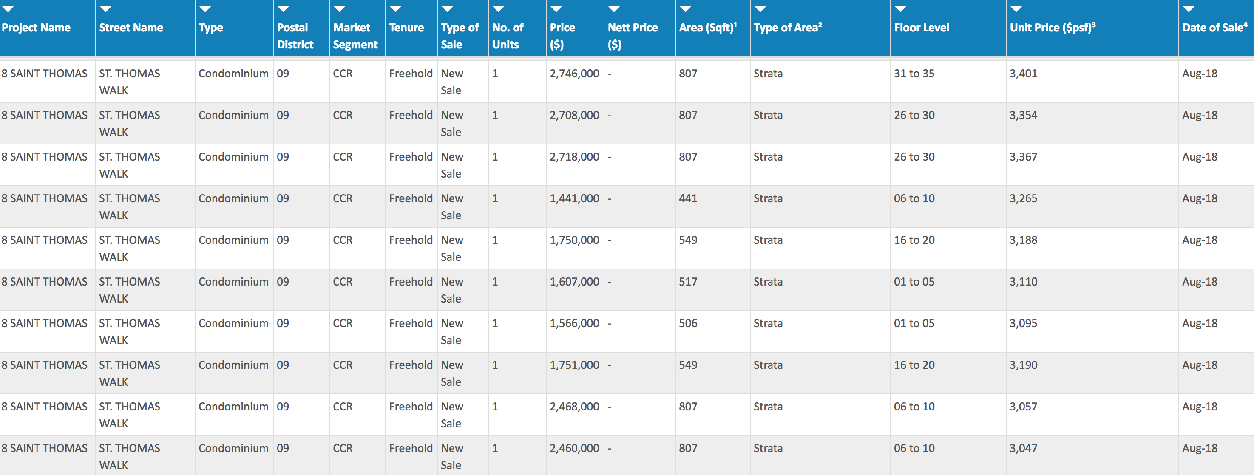The width and height of the screenshot is (1254, 475).
Task: Sort by Type of Area header
Action: coord(788,28)
